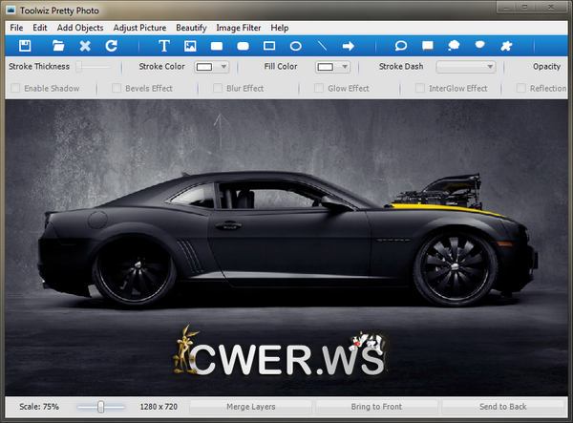Open the Stroke Dash dropdown
This screenshot has width=573, height=423.
[466, 67]
